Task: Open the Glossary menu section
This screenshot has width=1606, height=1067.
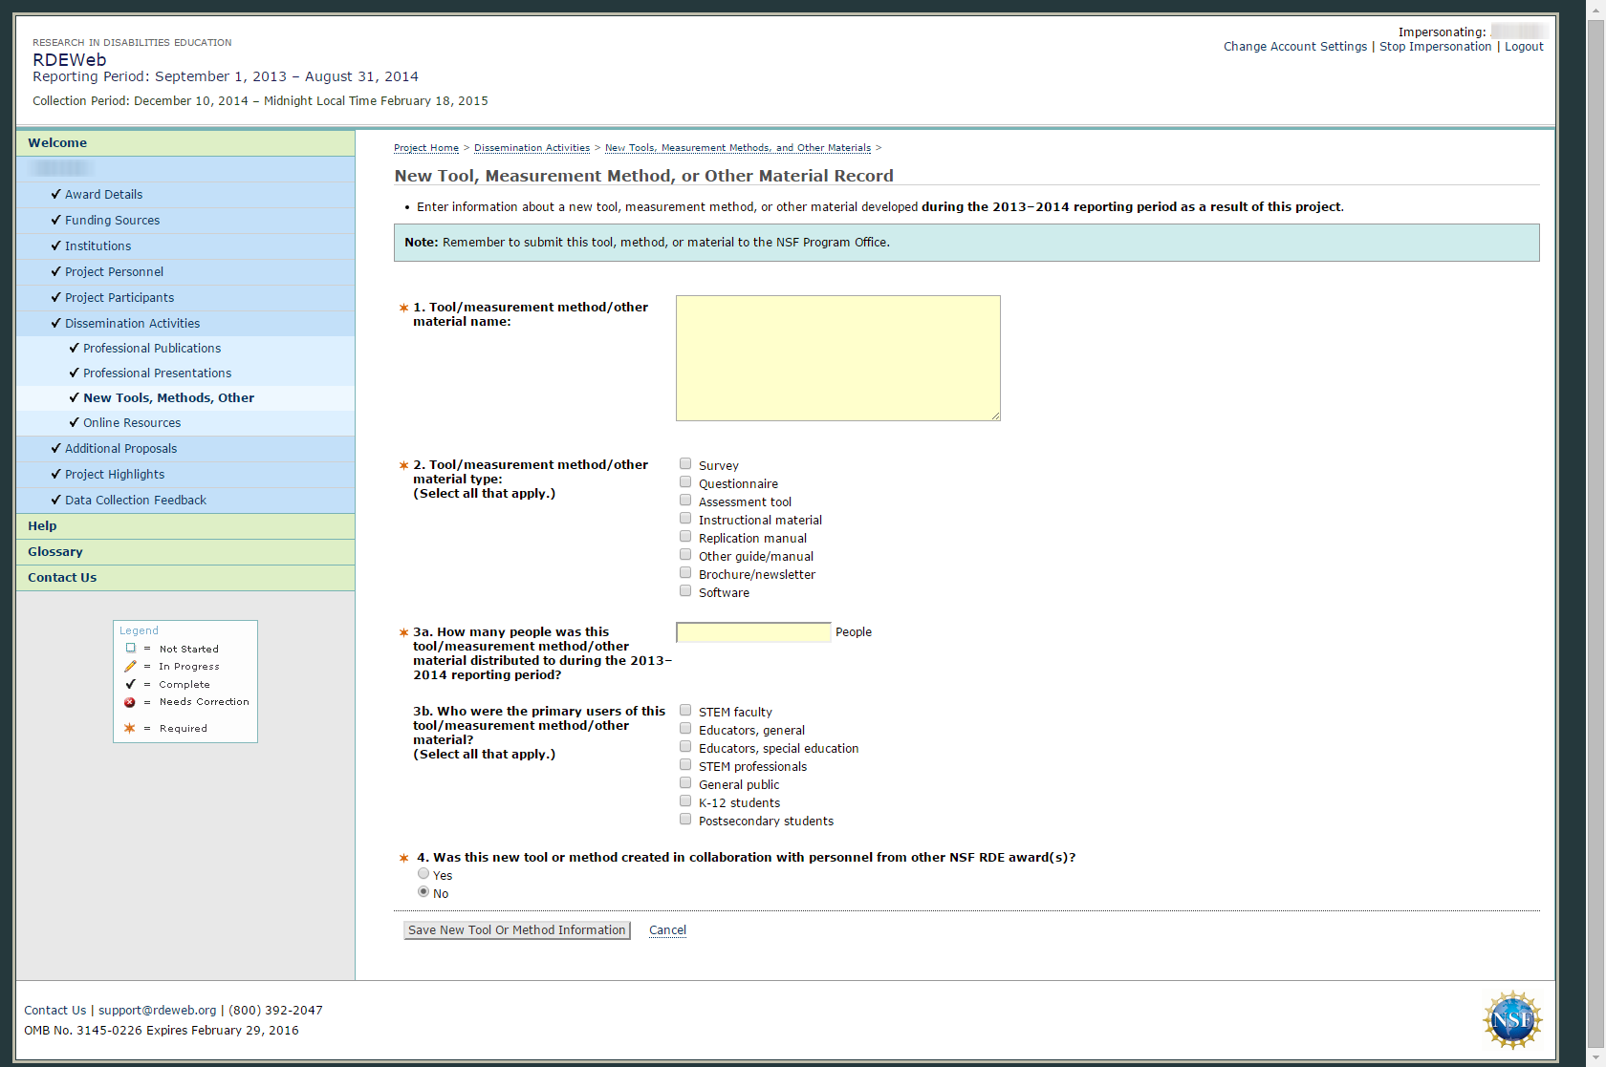Action: pyautogui.click(x=55, y=552)
